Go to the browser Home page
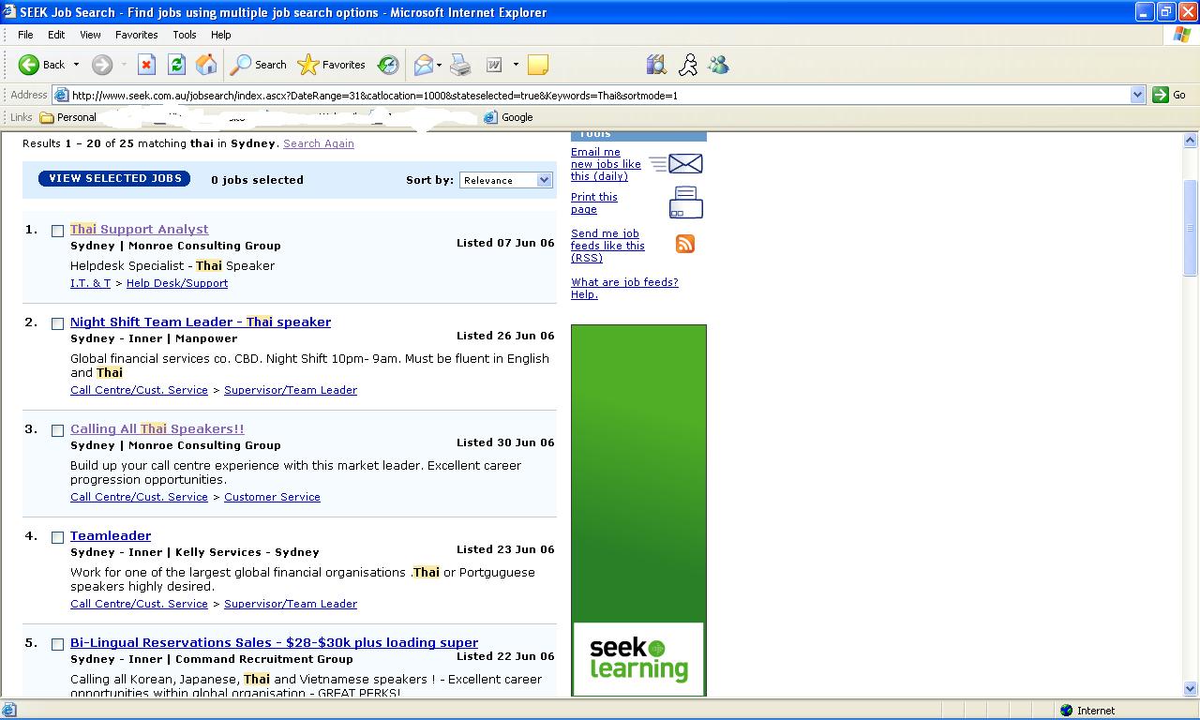 (206, 65)
